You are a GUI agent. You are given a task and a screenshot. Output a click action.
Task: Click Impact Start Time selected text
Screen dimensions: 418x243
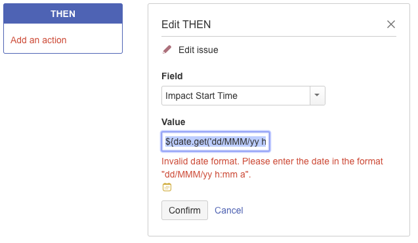(x=201, y=96)
